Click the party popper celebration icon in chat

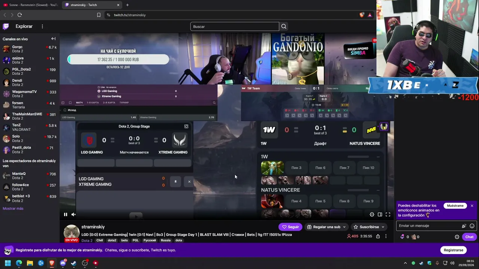tap(464, 226)
